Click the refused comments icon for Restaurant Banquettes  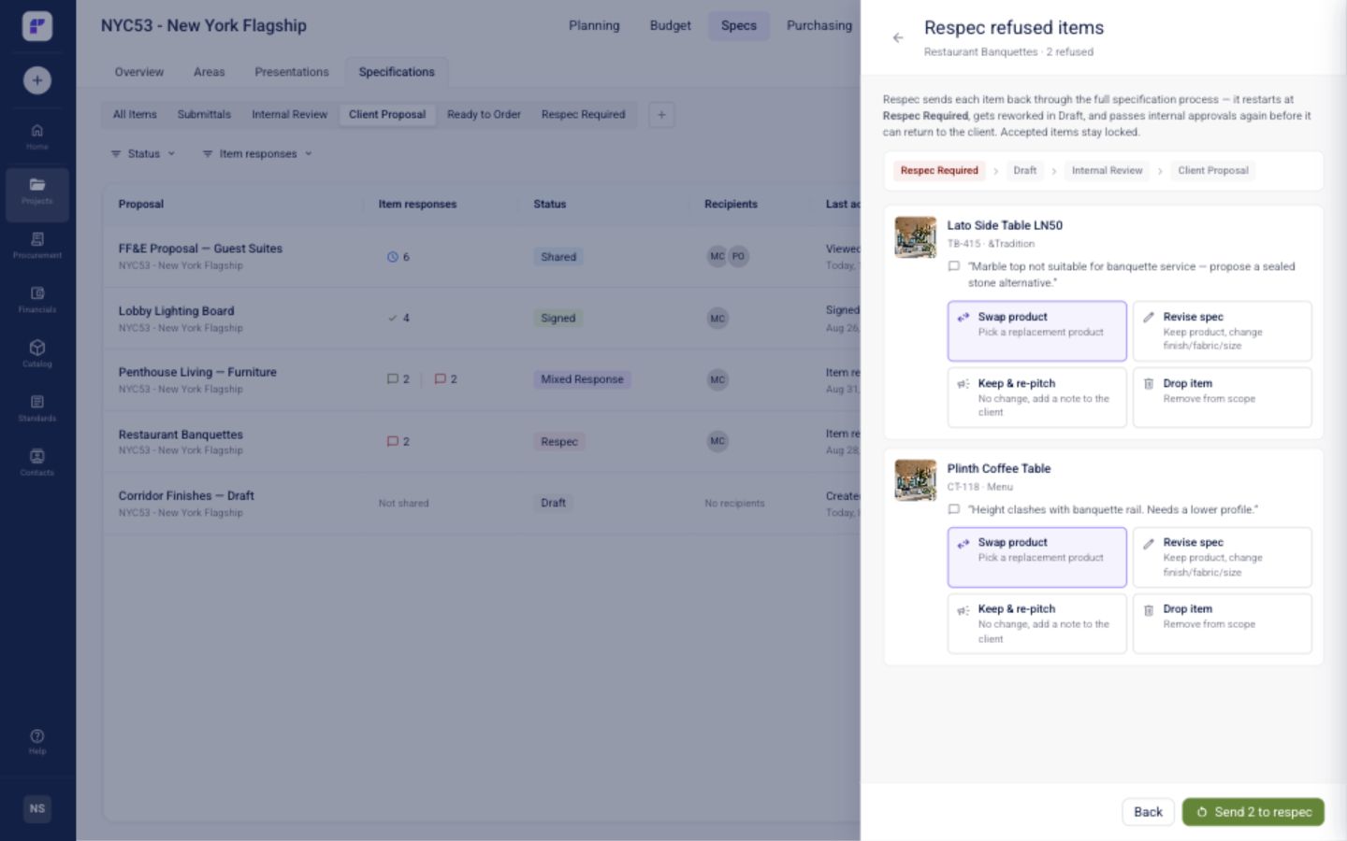[393, 441]
